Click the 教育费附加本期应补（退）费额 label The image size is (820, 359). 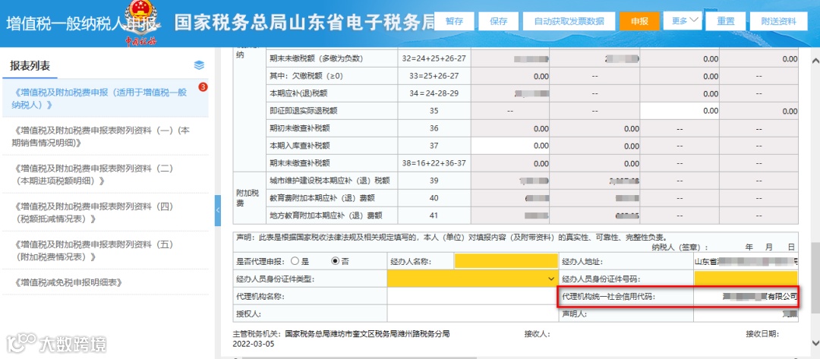click(323, 198)
